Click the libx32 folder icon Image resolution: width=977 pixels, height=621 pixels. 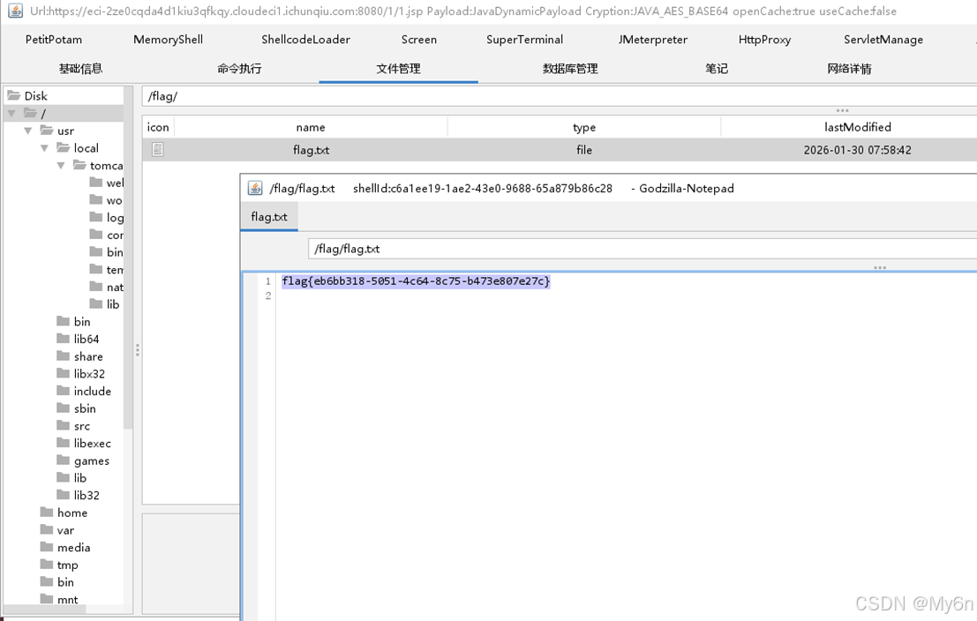pos(63,373)
